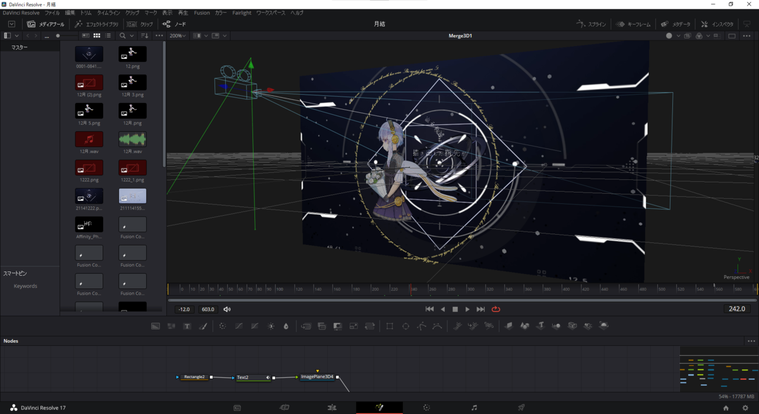759x414 pixels.
Task: Add a Rectangle mask tool
Action: [390, 326]
